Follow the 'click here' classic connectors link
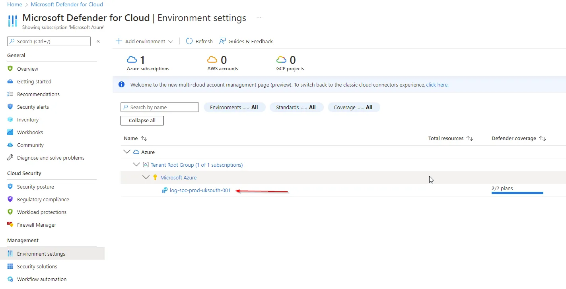 click(x=437, y=85)
